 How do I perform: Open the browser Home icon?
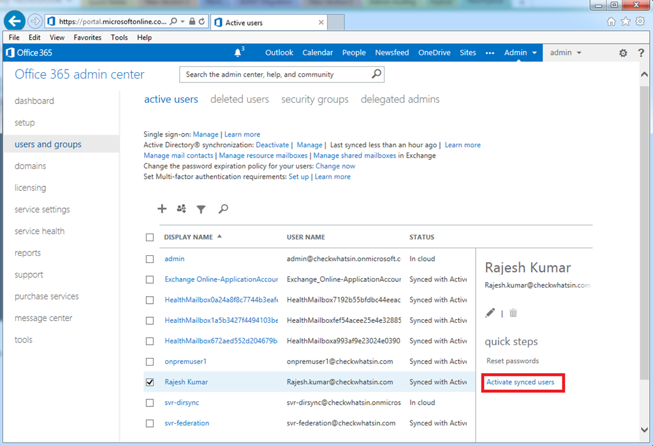coord(611,22)
